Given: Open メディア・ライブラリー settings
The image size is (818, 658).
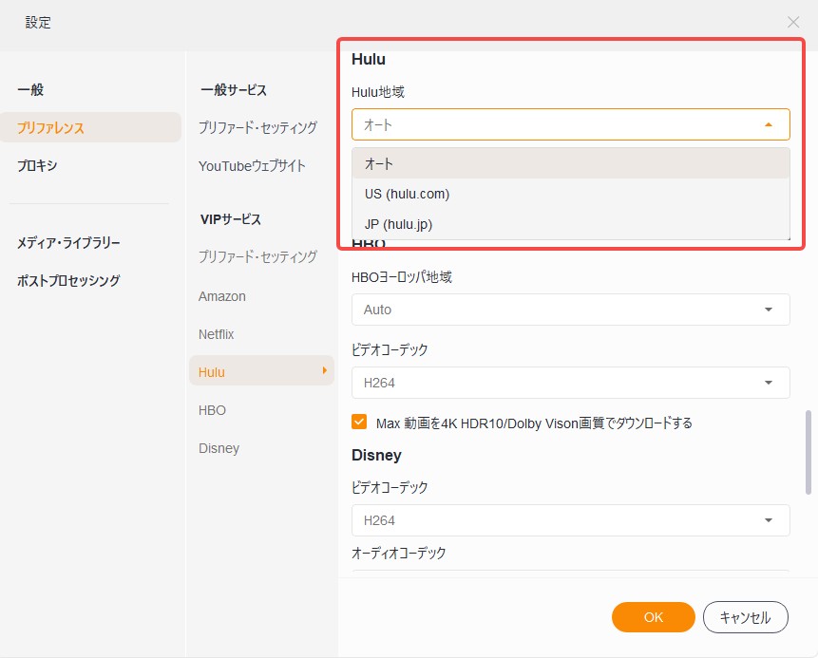Looking at the screenshot, I should (68, 242).
